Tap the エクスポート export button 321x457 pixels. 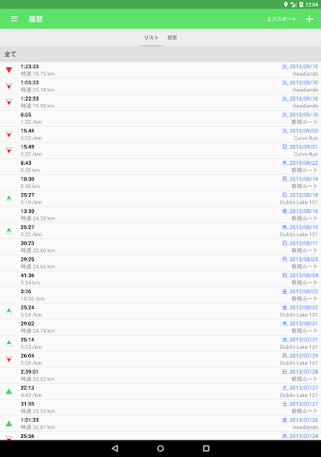281,19
